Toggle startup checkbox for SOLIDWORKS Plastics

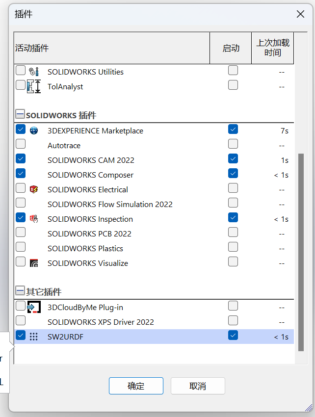point(233,247)
